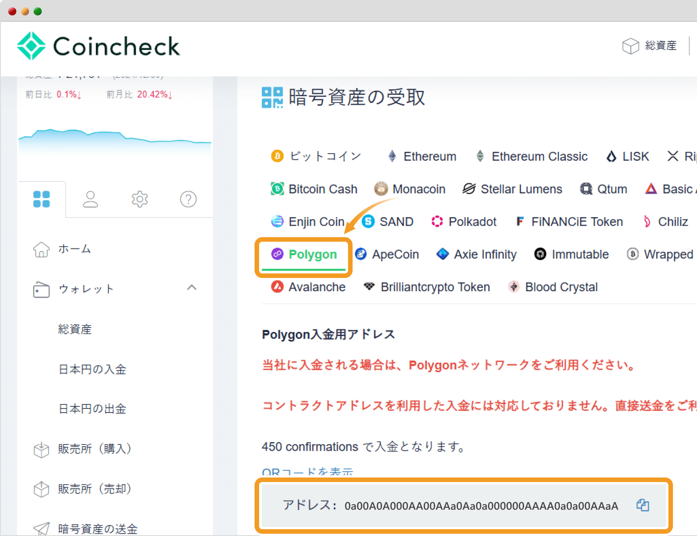Select the SAND tab
The width and height of the screenshot is (697, 536).
pyautogui.click(x=388, y=222)
